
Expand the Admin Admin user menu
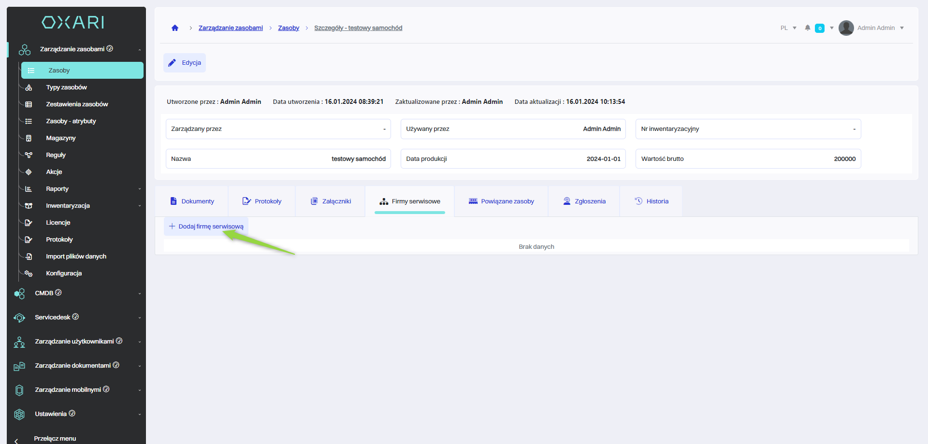pyautogui.click(x=902, y=28)
